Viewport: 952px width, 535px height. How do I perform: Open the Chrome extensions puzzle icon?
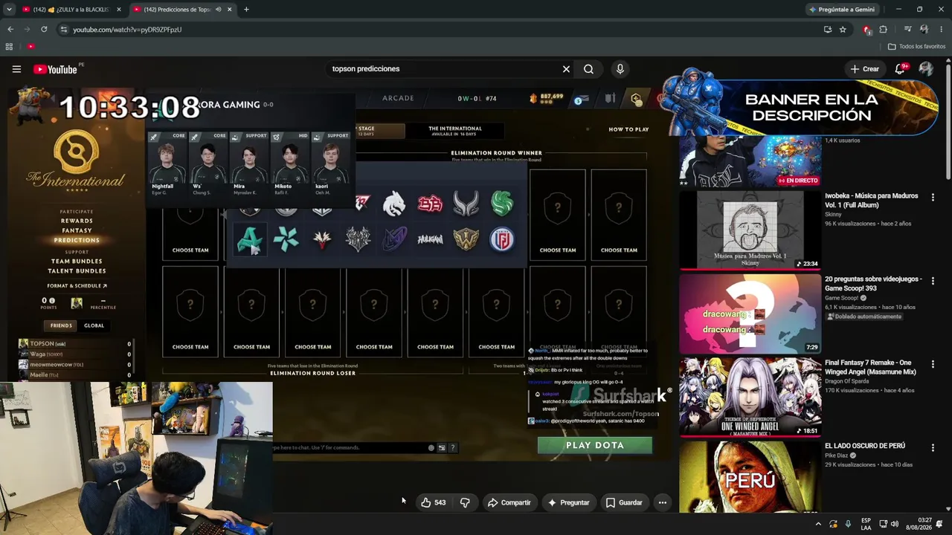coord(884,29)
